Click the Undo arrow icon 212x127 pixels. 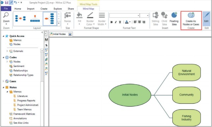coord(15,2)
